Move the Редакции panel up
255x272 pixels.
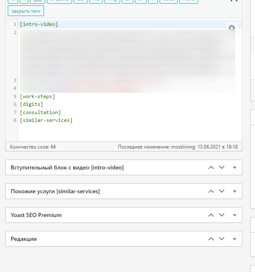(x=211, y=239)
